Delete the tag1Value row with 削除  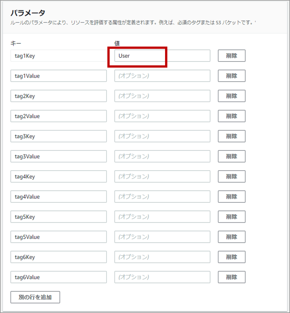click(x=232, y=76)
